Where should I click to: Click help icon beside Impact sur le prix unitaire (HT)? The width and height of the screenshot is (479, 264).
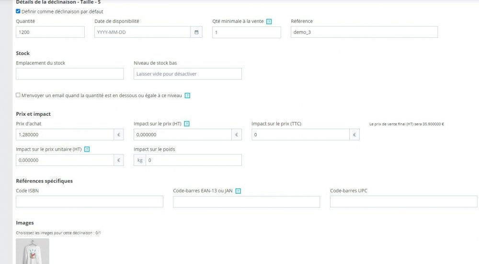pos(87,149)
